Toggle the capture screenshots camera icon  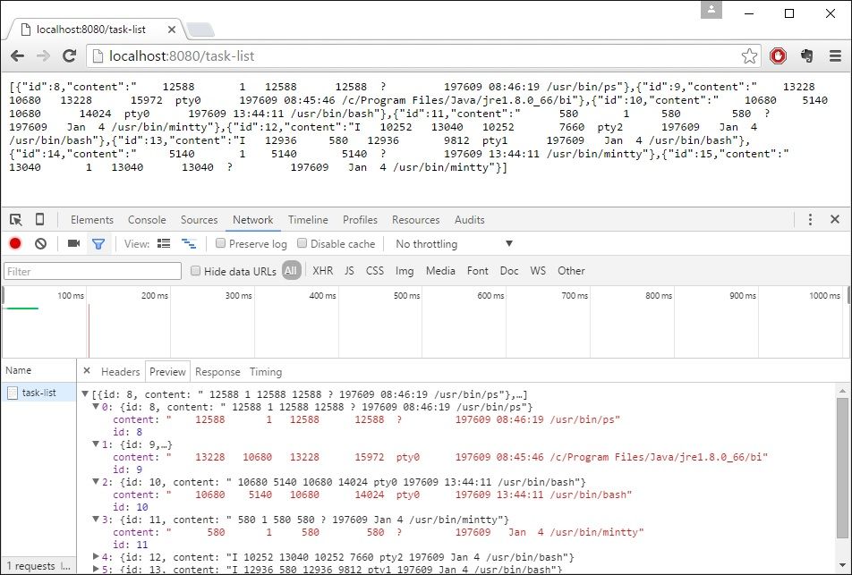pyautogui.click(x=74, y=244)
